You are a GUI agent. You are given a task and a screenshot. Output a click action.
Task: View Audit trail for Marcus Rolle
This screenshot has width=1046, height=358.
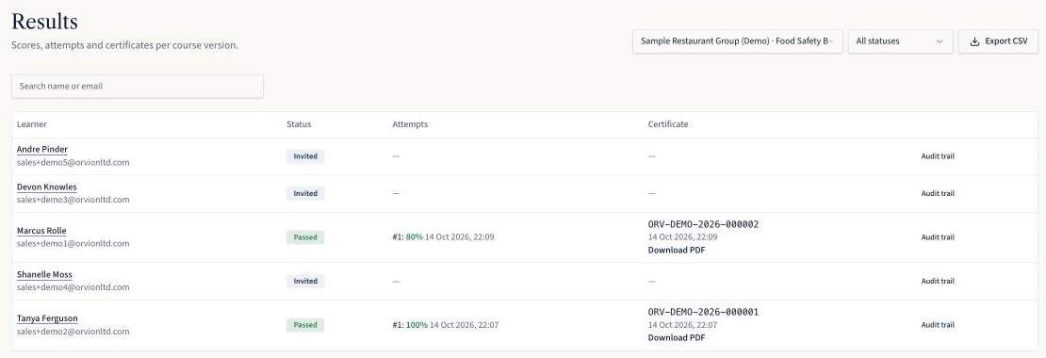(x=938, y=237)
